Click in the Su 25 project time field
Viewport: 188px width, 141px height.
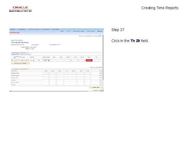click(x=61, y=60)
